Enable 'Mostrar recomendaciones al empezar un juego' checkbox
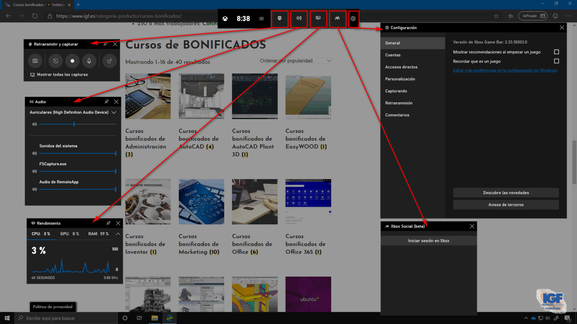This screenshot has width=577, height=324. (x=556, y=52)
